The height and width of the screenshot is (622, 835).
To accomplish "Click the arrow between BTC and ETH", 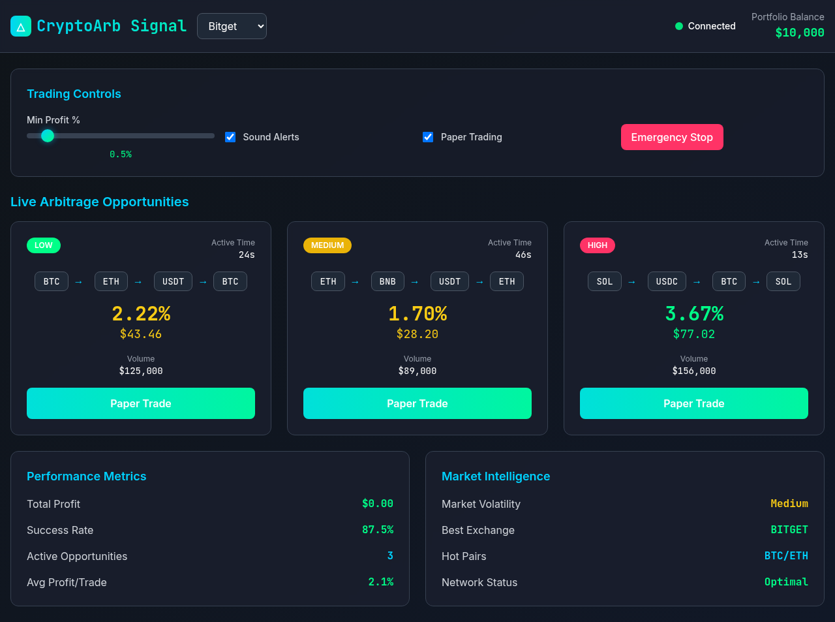I will (78, 281).
